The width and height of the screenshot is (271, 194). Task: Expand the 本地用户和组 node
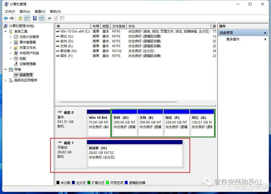[11, 53]
